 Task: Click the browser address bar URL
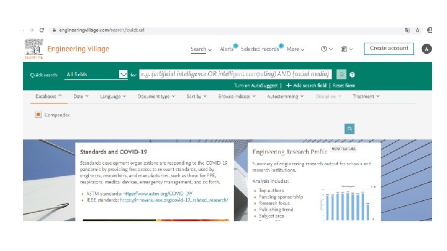pyautogui.click(x=102, y=30)
